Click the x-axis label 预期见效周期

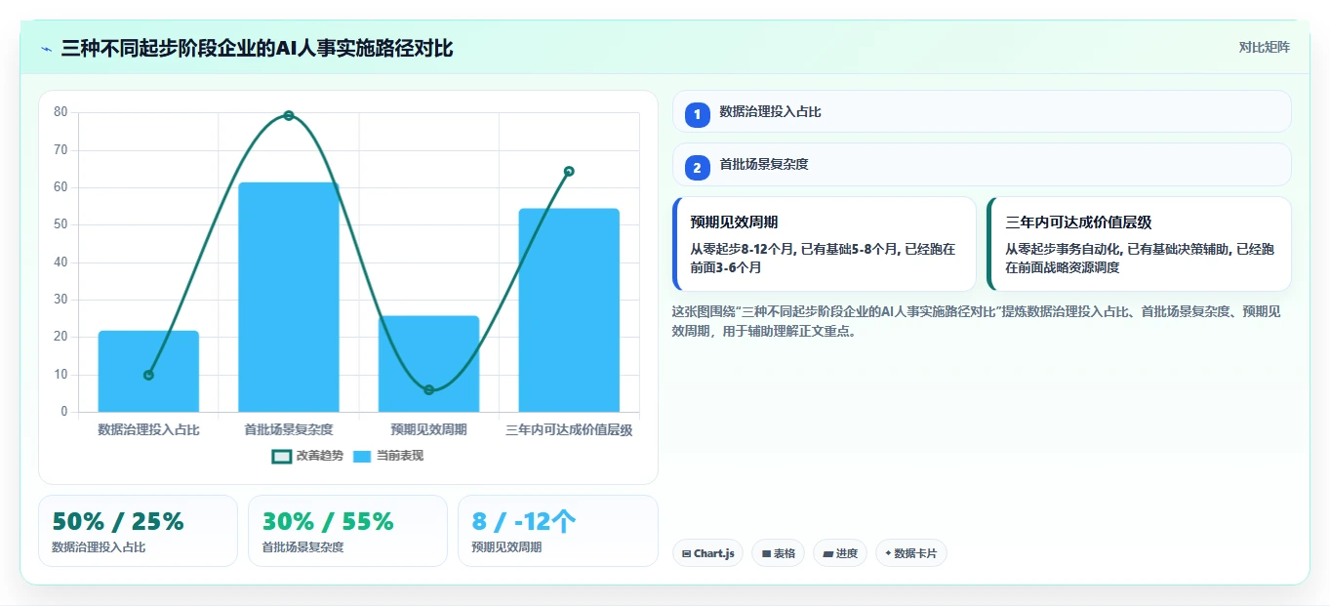coord(429,429)
